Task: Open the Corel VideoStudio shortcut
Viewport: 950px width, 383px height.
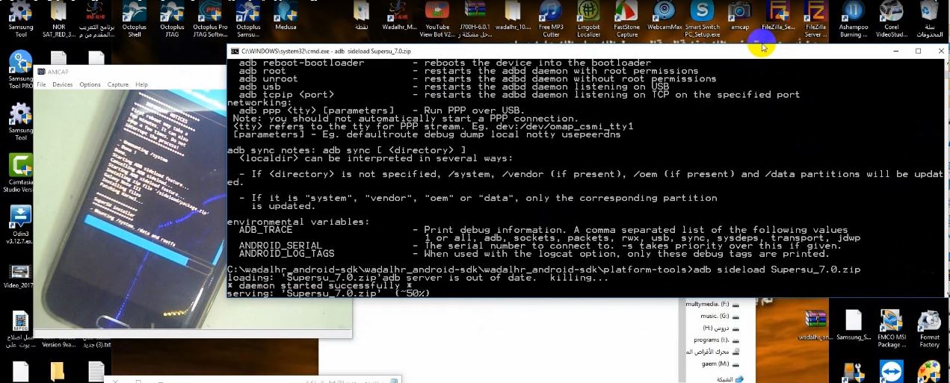Action: click(891, 19)
